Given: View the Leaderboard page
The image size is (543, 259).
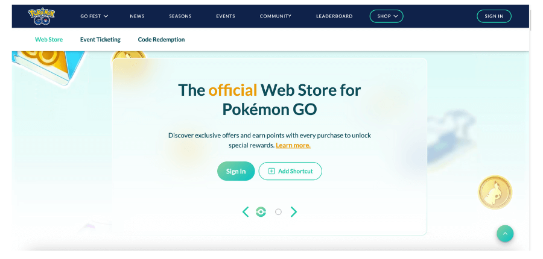Looking at the screenshot, I should 334,16.
